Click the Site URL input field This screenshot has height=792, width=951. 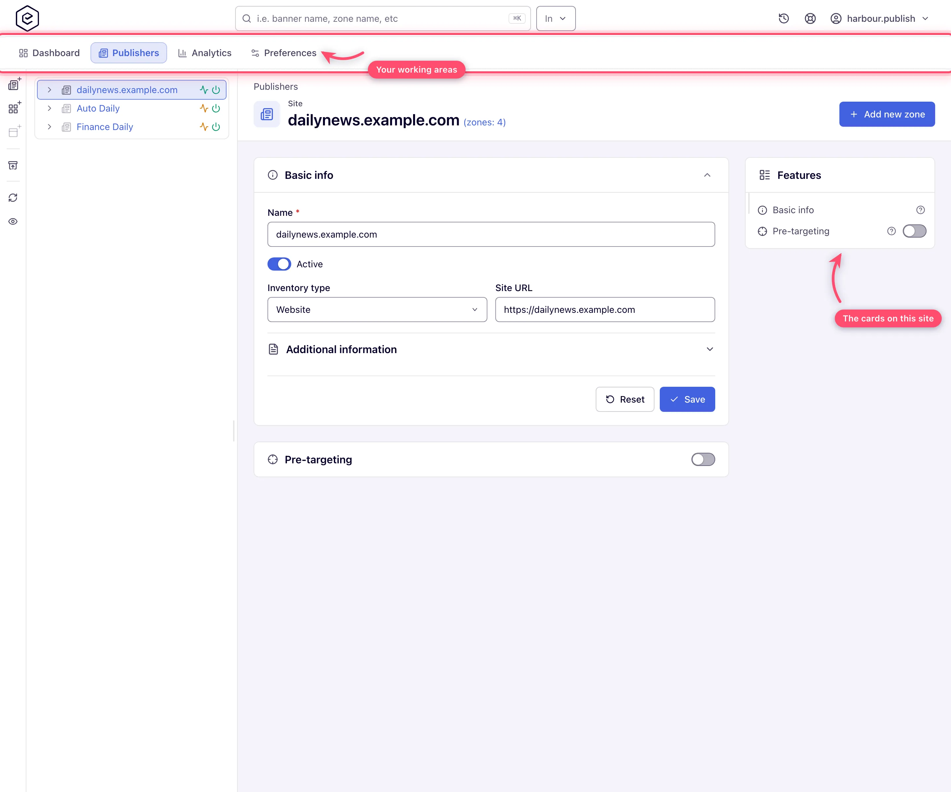[x=605, y=310]
